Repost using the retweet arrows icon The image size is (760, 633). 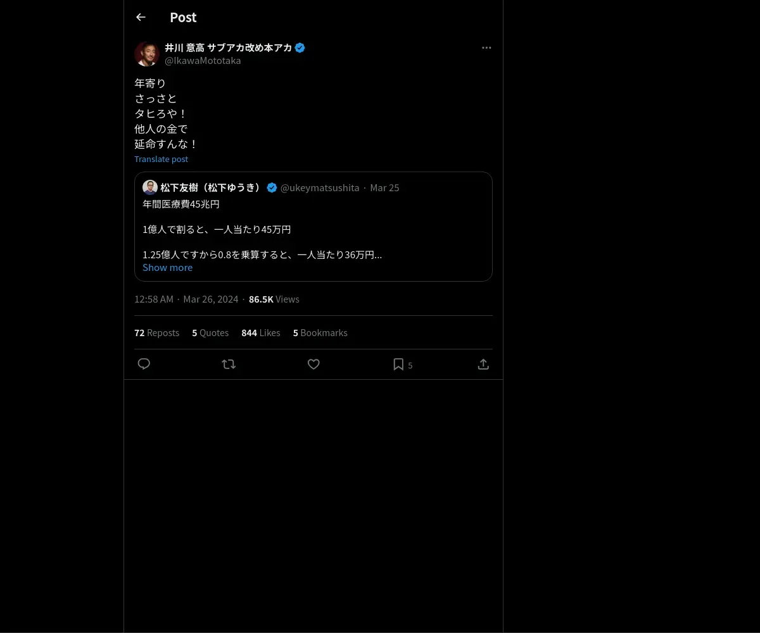click(229, 364)
